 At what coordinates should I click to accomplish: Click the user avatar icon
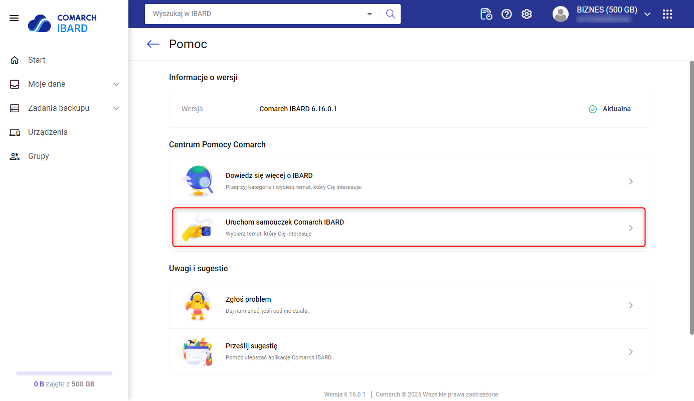click(561, 14)
